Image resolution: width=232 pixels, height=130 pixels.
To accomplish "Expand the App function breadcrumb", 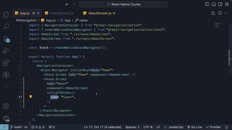I will 65,20.
